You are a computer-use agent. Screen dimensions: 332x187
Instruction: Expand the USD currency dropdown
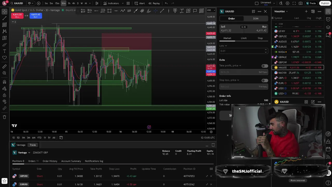tap(211, 10)
